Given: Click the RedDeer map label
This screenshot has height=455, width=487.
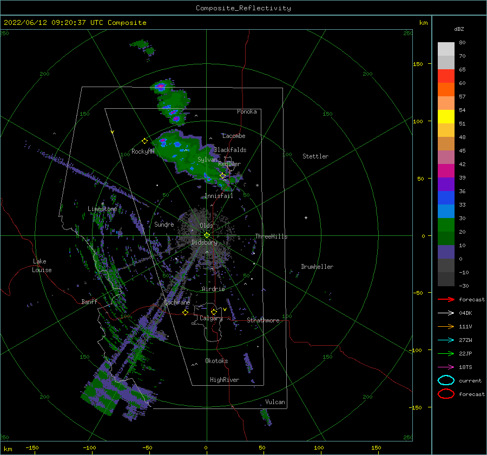Looking at the screenshot, I should tap(229, 164).
